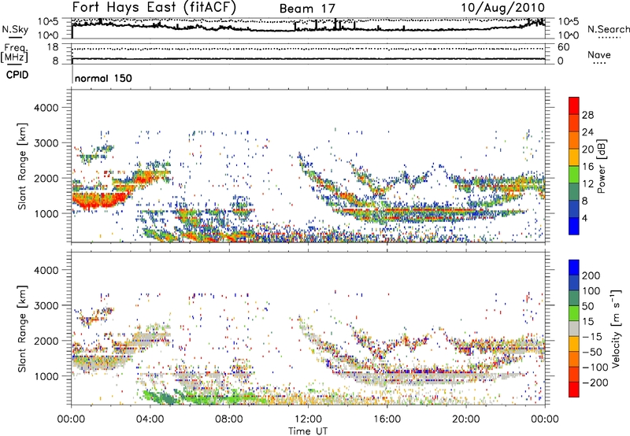This screenshot has height=436, width=630.
Task: Pick the gray -15 to 15 velocity segment
Action: (574, 328)
